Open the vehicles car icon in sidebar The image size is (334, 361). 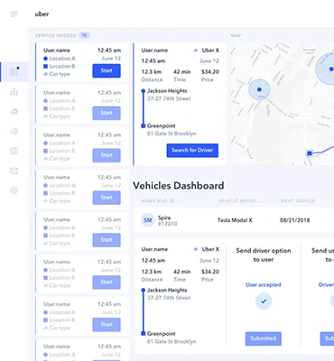(14, 112)
